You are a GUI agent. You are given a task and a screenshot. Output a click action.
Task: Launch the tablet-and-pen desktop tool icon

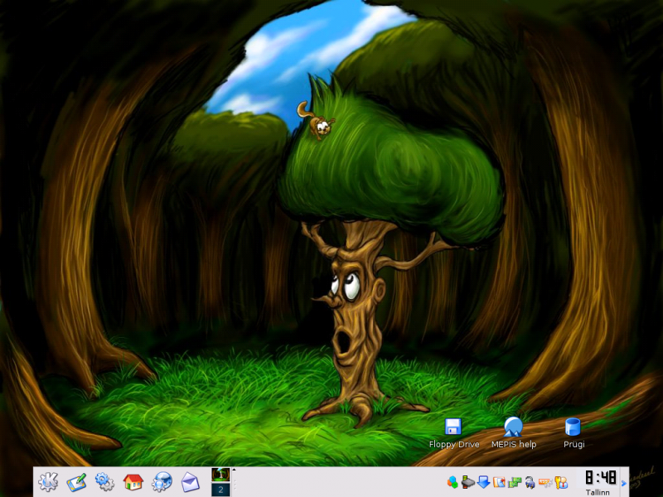point(76,482)
